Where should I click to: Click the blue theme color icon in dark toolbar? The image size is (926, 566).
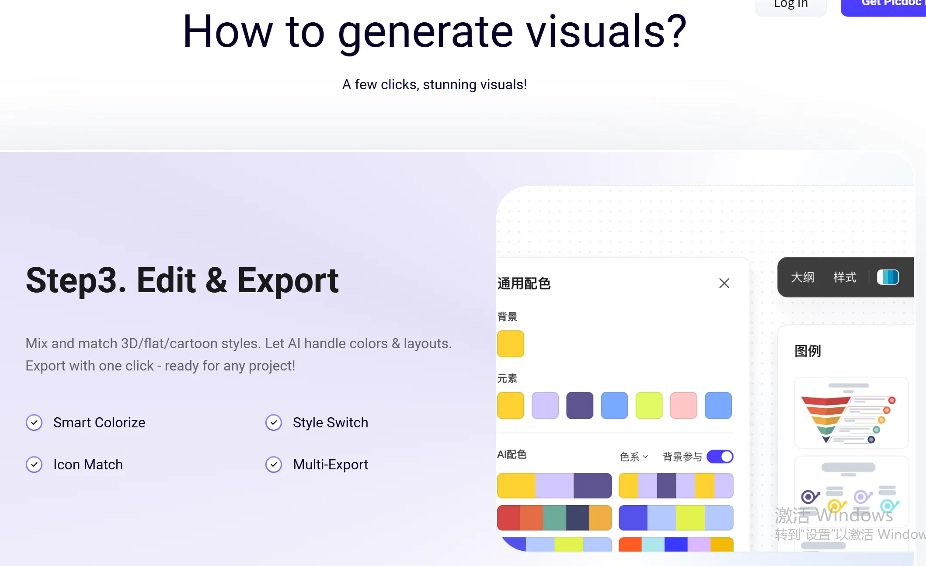coord(888,277)
